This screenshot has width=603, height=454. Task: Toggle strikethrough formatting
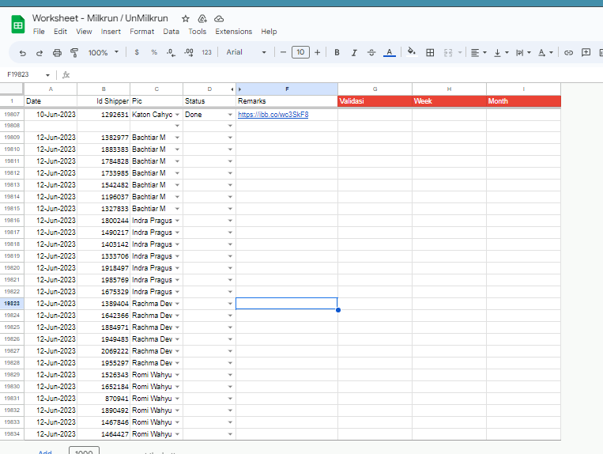(371, 52)
